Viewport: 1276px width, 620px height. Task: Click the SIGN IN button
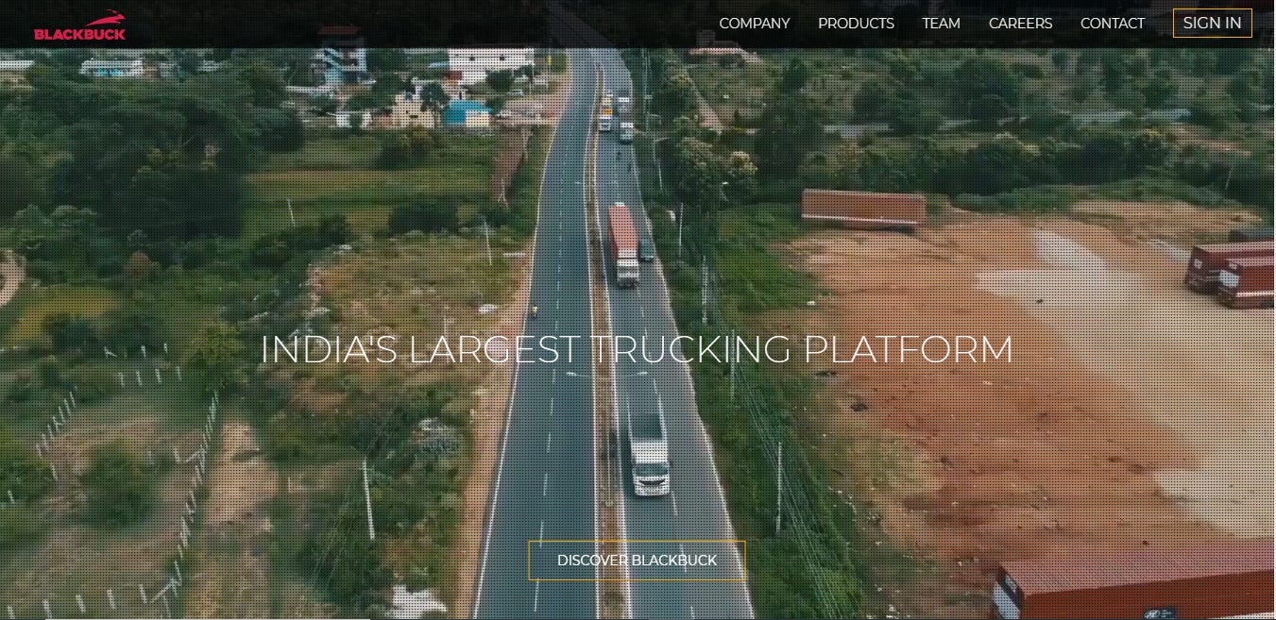pyautogui.click(x=1212, y=24)
